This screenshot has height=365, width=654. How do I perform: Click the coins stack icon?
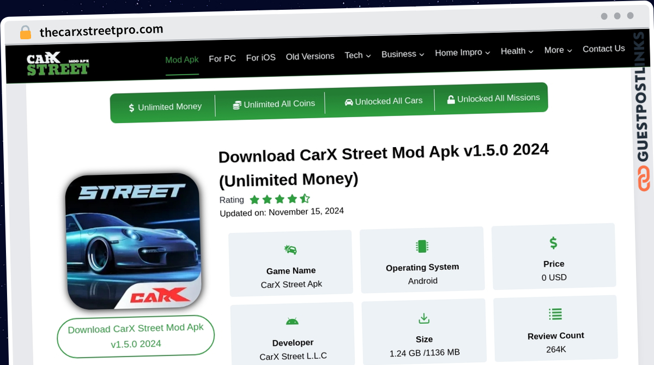pos(237,105)
